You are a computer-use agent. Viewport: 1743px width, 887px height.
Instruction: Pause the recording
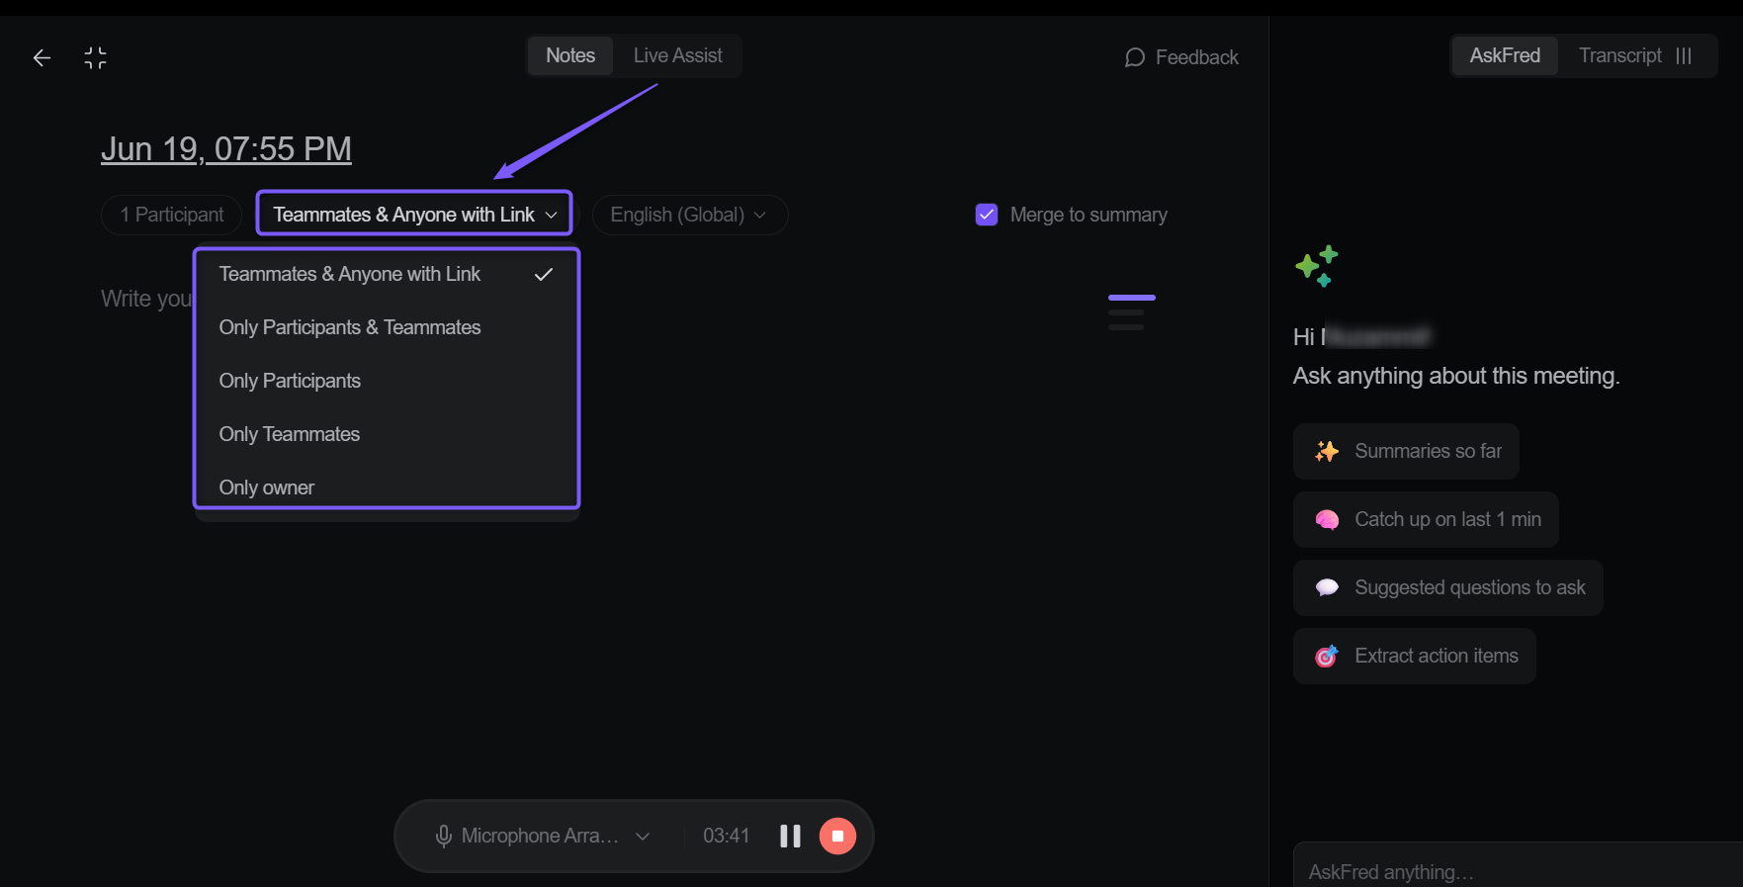point(790,837)
